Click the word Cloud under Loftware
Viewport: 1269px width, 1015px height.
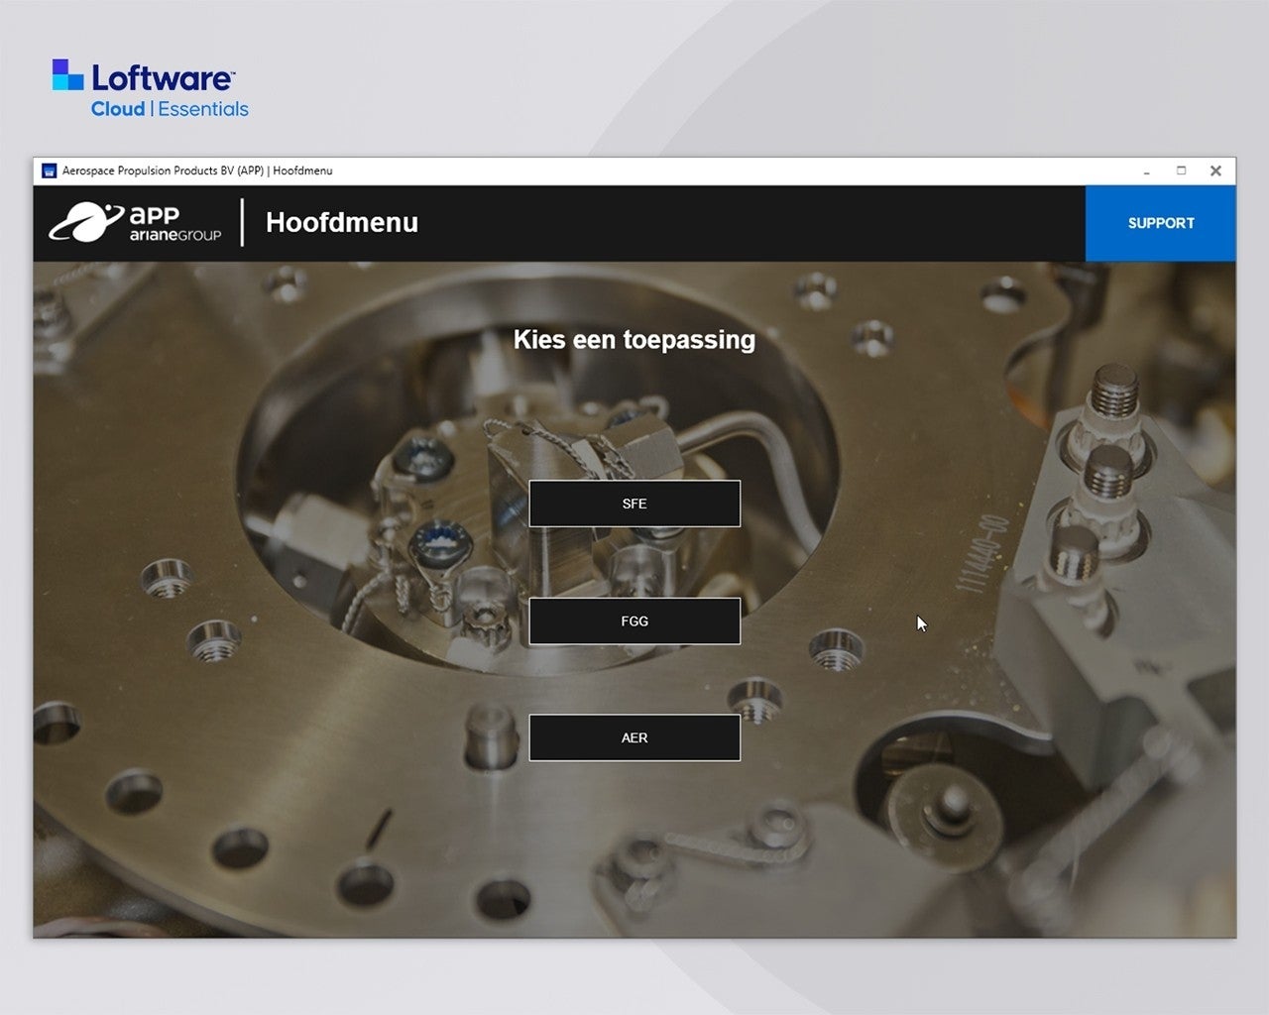(118, 109)
